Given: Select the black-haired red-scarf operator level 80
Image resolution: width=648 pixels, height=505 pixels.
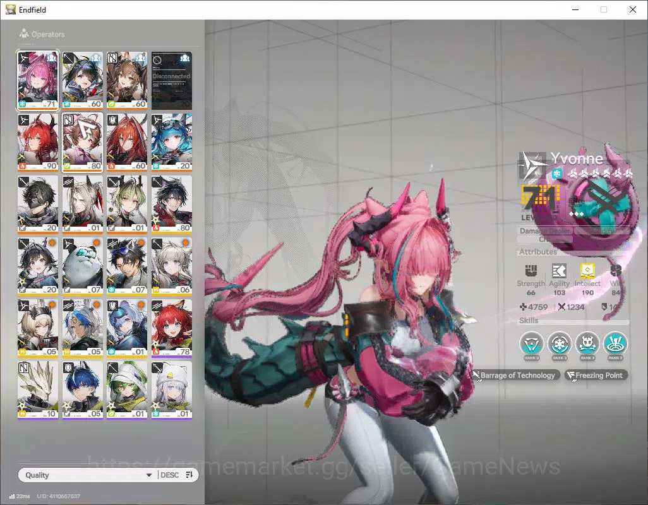Looking at the screenshot, I should (172, 205).
